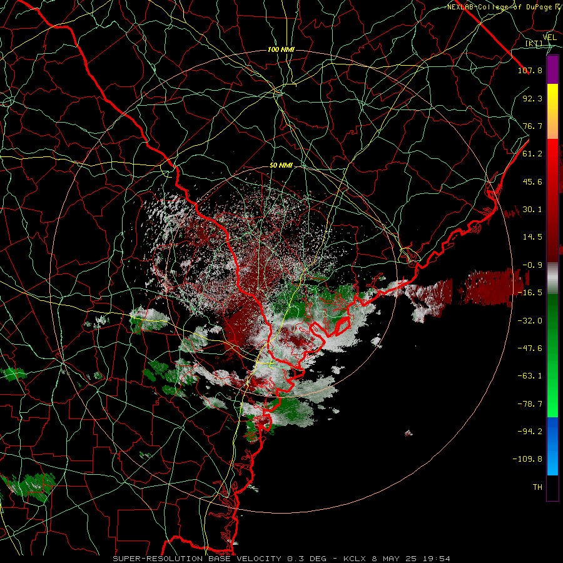Viewport: 563px width, 563px height.
Task: Click the VEL legend title
Action: click(550, 38)
